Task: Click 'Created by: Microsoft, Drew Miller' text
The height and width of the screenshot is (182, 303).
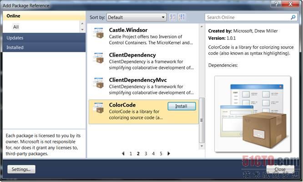Action: pos(243,31)
